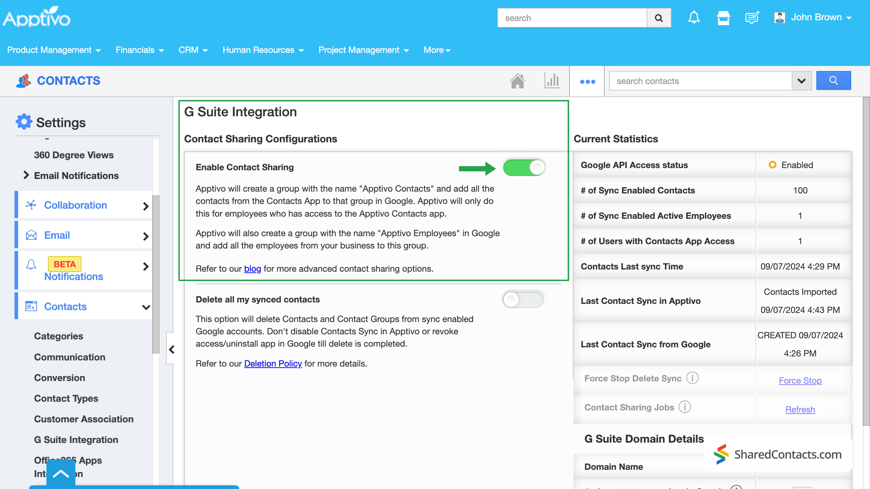The width and height of the screenshot is (870, 489).
Task: Go to Contacts home via house icon
Action: point(518,81)
